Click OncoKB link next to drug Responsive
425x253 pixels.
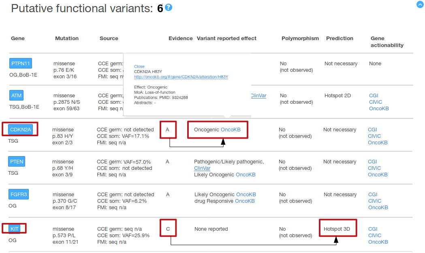point(245,201)
